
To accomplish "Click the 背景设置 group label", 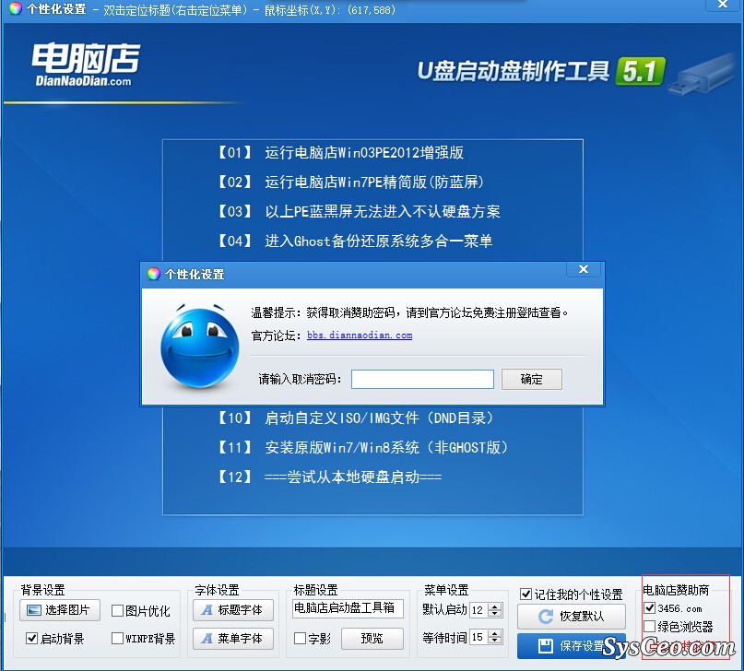I will [42, 590].
